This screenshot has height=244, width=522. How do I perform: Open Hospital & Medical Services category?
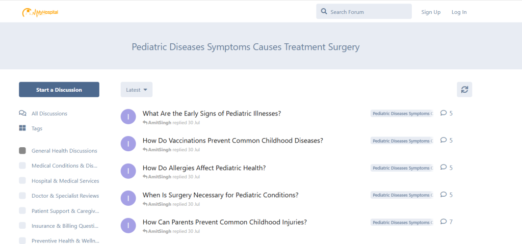[x=65, y=181]
